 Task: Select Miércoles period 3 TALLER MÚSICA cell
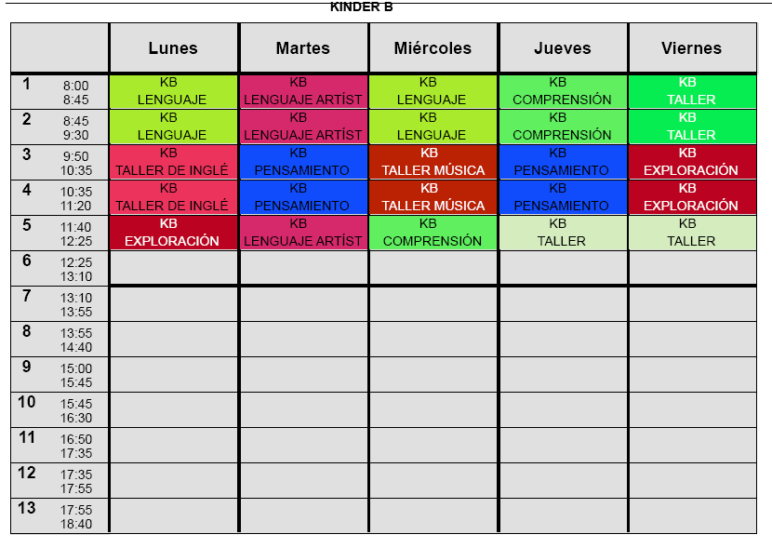pos(433,162)
